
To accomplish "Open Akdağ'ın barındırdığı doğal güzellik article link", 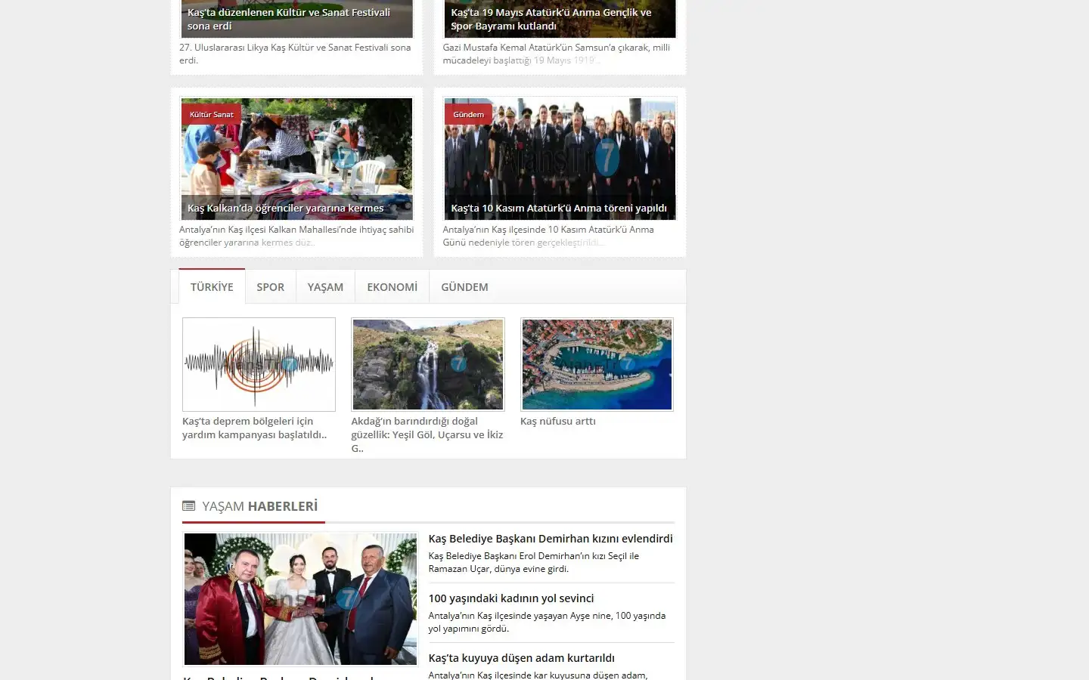I will tap(427, 434).
